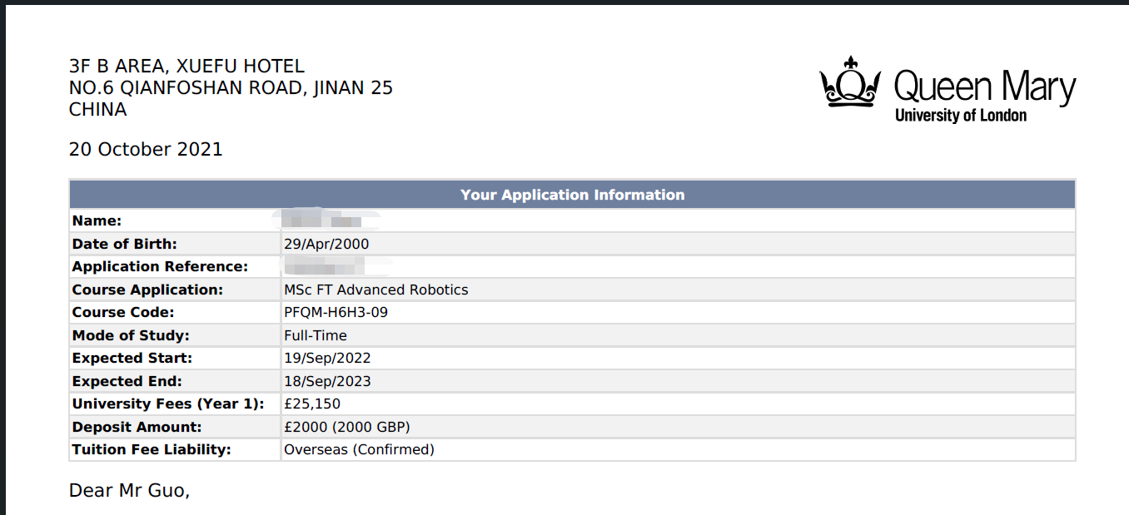Select the address line '3F B AREA, XUEFU HOTEL'

(x=187, y=67)
